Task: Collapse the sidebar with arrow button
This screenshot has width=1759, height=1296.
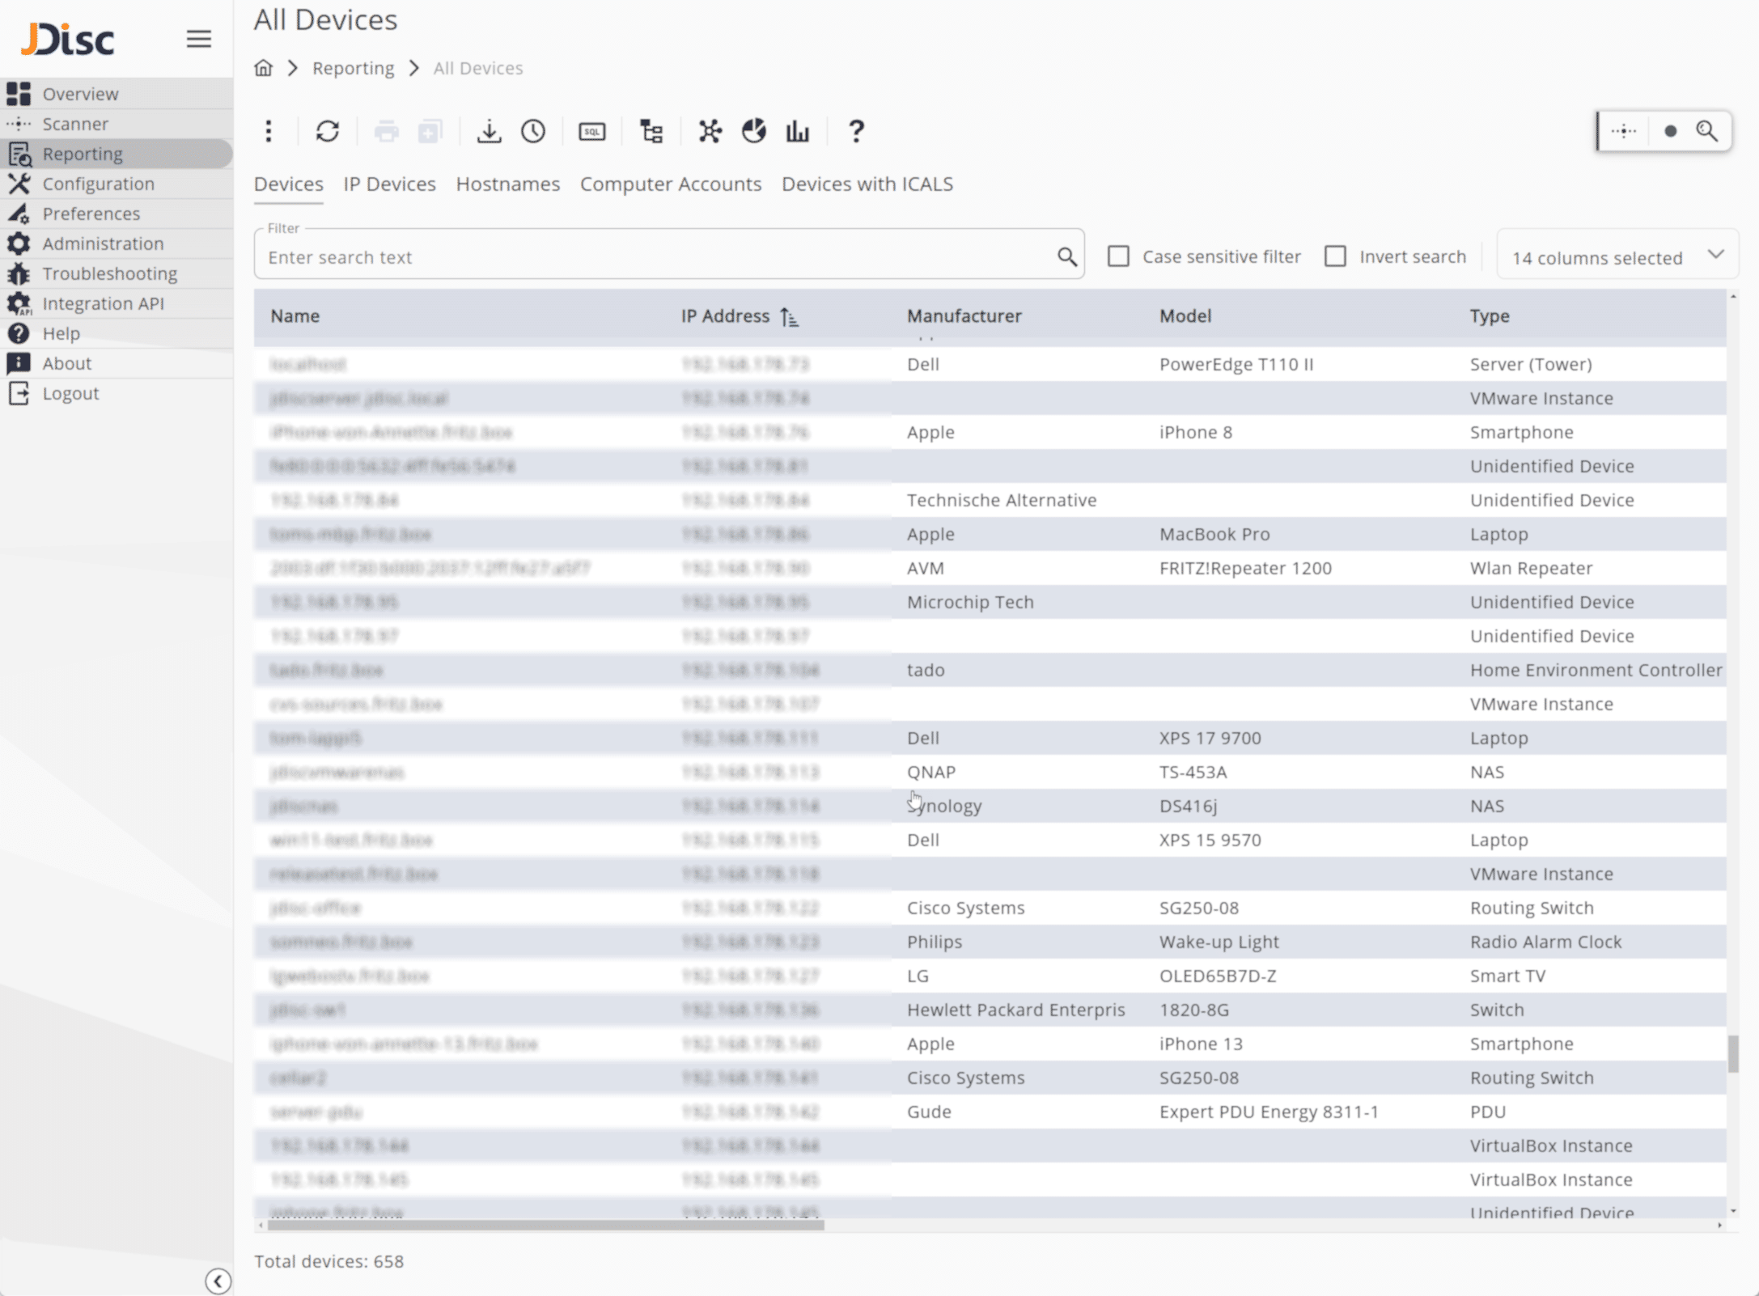Action: coord(218,1281)
